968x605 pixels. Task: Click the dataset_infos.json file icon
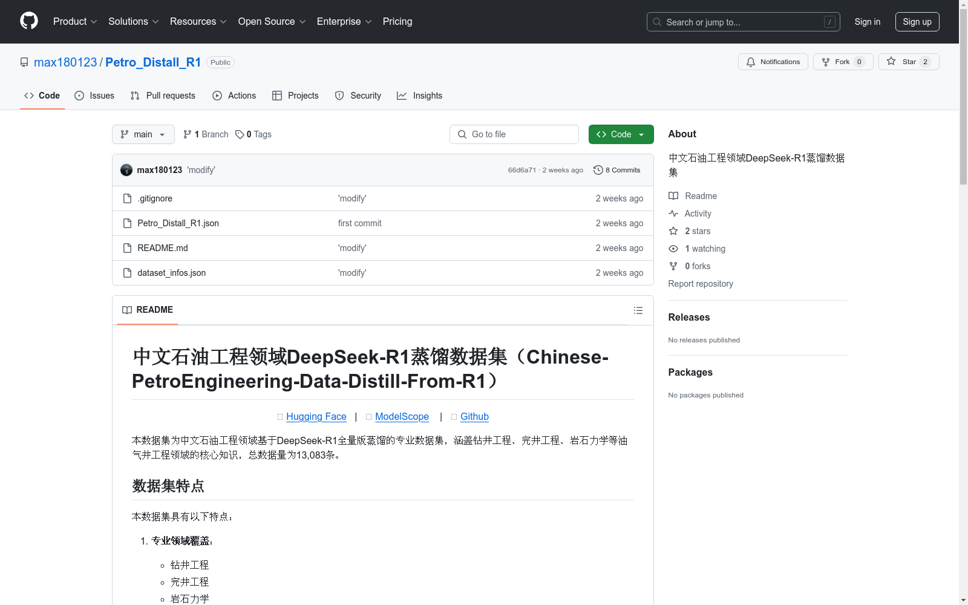point(127,273)
